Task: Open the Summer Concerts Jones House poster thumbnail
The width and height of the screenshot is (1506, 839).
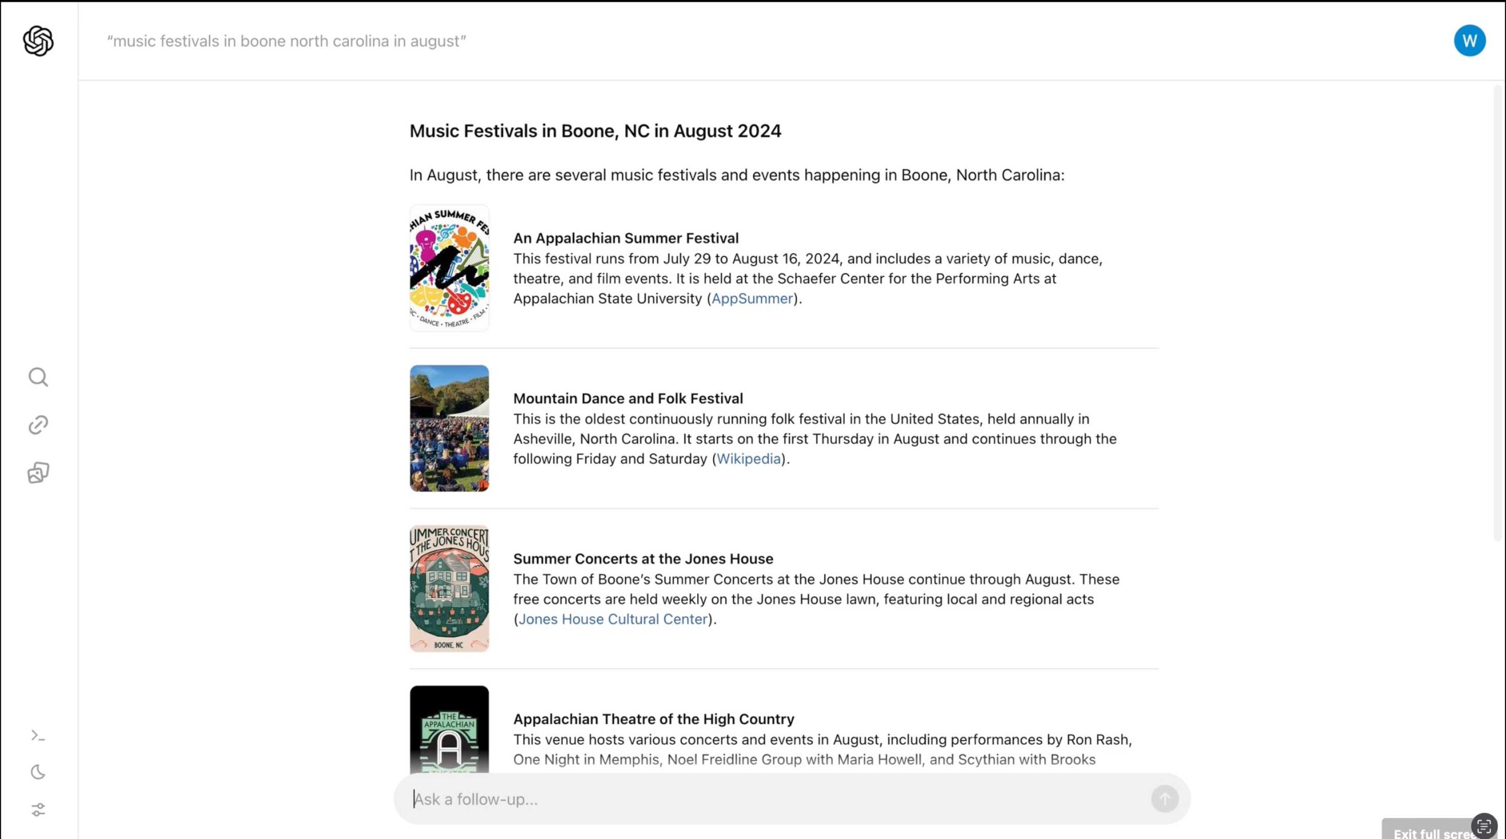Action: click(449, 589)
